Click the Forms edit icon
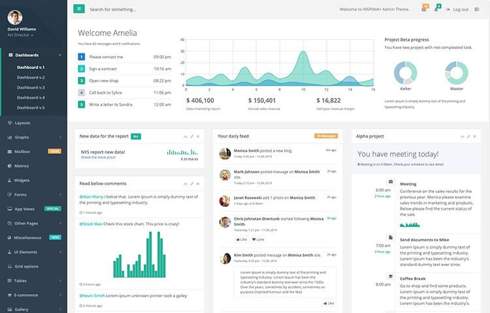The image size is (490, 313). pyautogui.click(x=10, y=194)
